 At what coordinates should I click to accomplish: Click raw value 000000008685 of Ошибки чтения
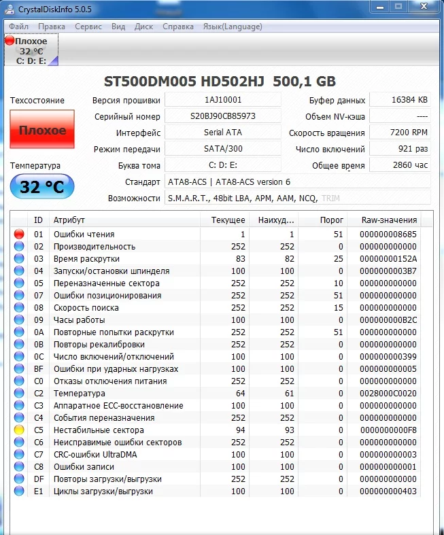click(388, 234)
